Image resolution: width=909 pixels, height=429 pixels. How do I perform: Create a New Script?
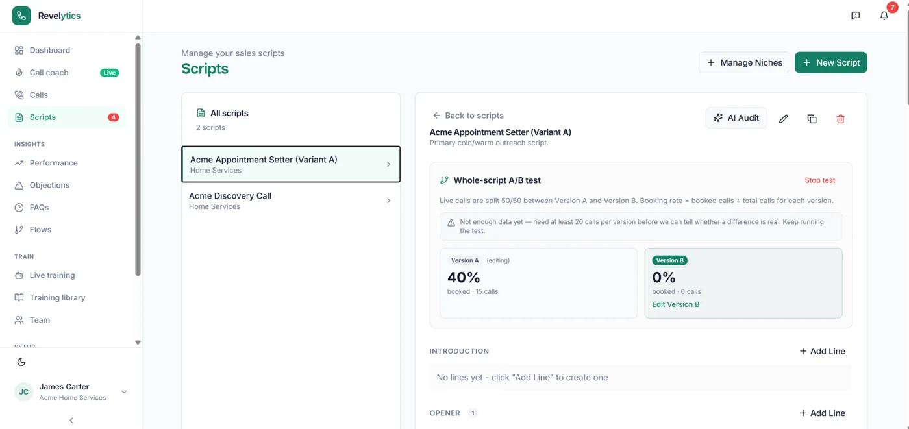[831, 62]
